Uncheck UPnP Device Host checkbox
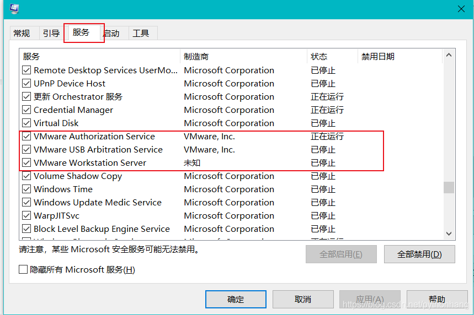This screenshot has width=474, height=315. point(26,83)
